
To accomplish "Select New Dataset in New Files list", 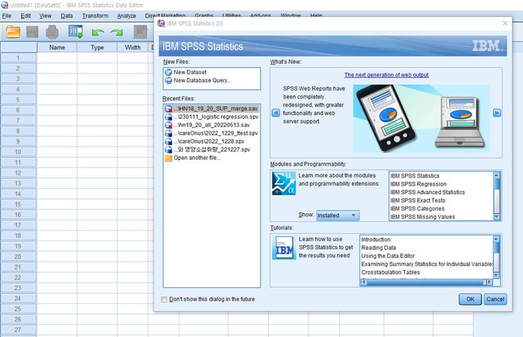I will (190, 72).
